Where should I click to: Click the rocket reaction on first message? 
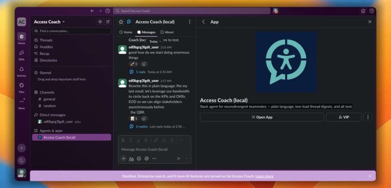click(x=134, y=64)
